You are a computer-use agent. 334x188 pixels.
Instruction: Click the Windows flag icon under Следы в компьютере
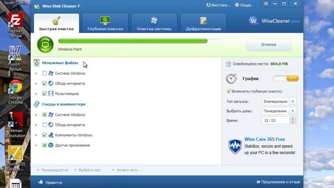51,115
